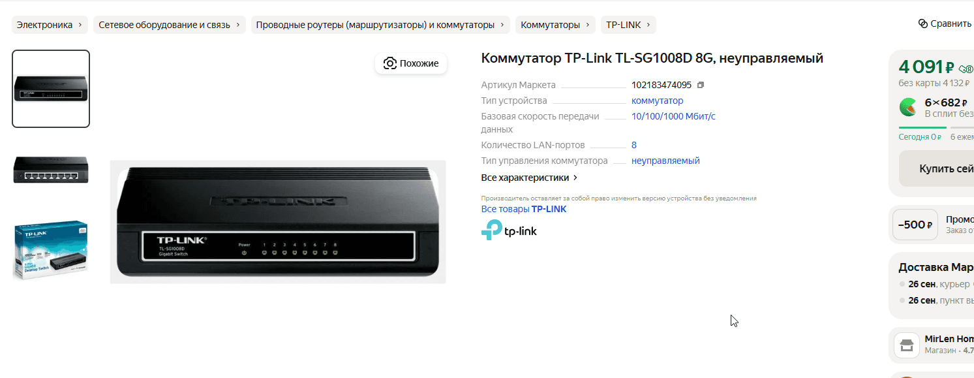974x378 pixels.
Task: Open Проводные роутеры и коммутаторы breadcrumb
Action: point(380,25)
